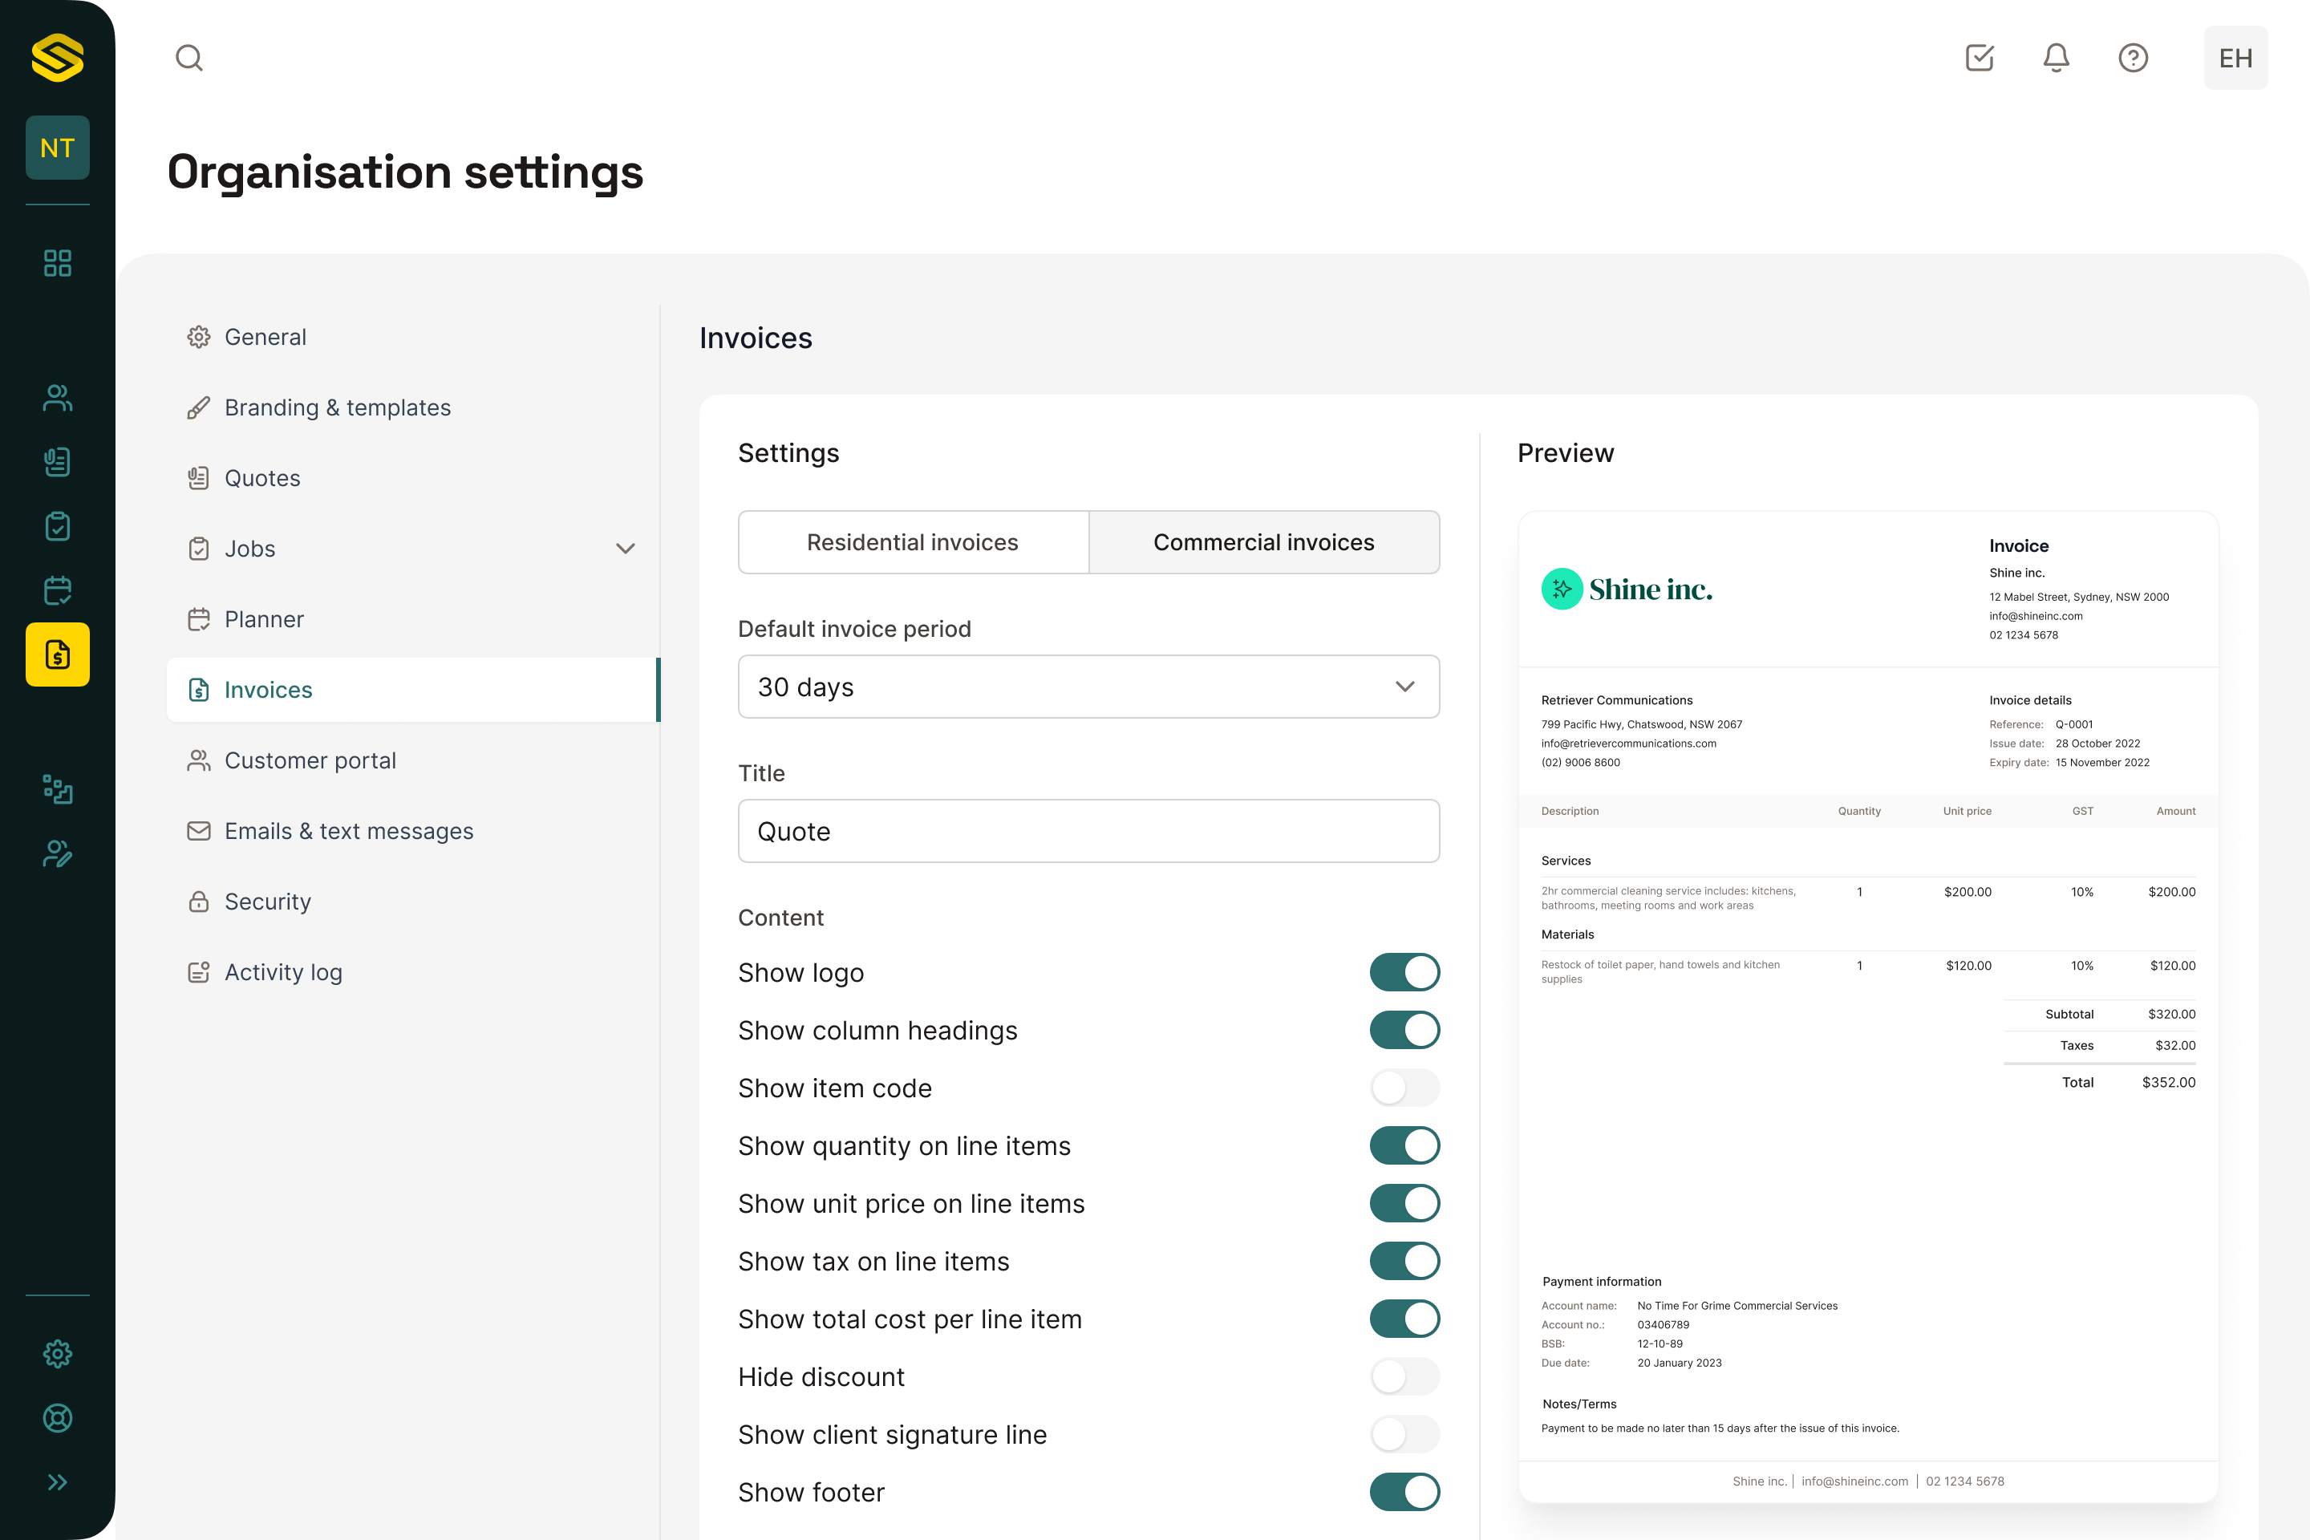The height and width of the screenshot is (1540, 2310).
Task: Expand sidebar with double chevron icon
Action: tap(57, 1482)
